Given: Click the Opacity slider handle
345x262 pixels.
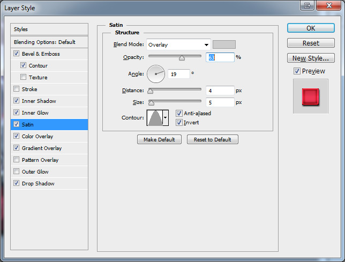Looking at the screenshot, I should [182, 57].
